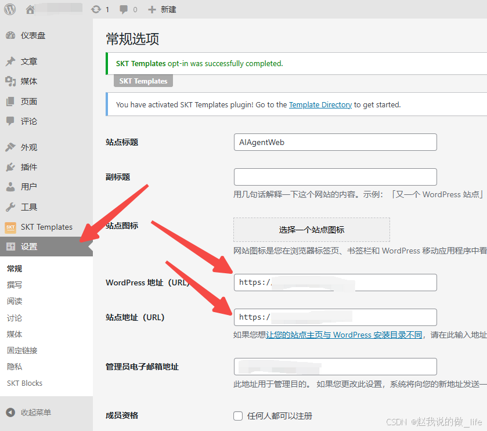The width and height of the screenshot is (487, 431).
Task: Click the WordPress 地址 URL field
Action: pos(335,282)
